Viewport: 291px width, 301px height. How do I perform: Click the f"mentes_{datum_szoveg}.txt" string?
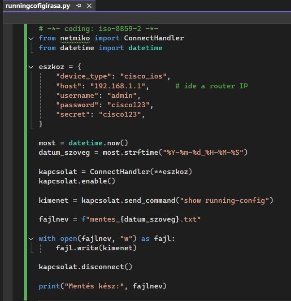coord(141,219)
